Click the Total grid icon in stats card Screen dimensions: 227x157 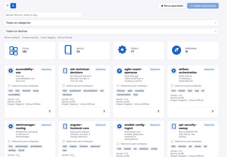pos(14,51)
